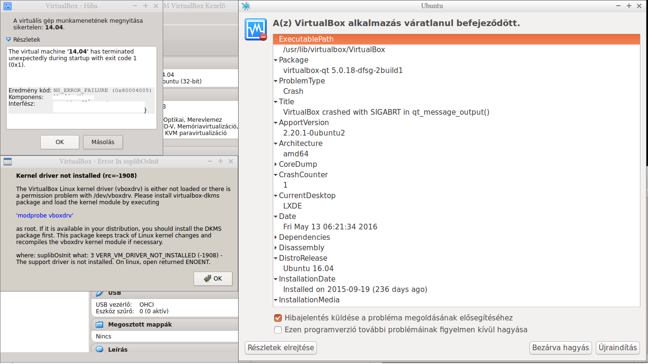The height and width of the screenshot is (364, 648).
Task: Click the Ubuntu window title bar icon
Action: [245, 6]
